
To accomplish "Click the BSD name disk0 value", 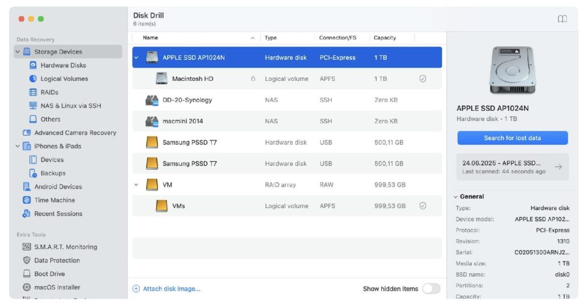I will (x=562, y=274).
